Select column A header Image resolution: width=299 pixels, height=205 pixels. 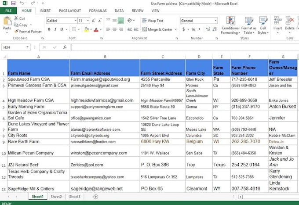[39, 57]
